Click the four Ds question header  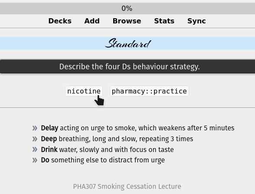(x=127, y=67)
